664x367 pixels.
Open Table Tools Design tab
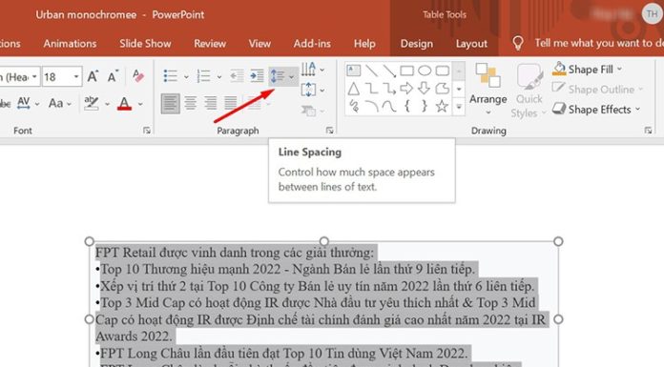(417, 44)
